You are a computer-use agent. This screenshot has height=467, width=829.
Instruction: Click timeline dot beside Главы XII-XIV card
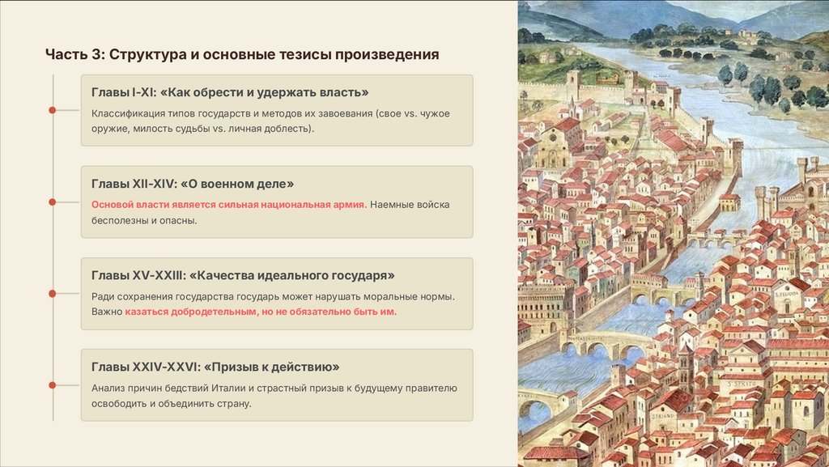53,202
